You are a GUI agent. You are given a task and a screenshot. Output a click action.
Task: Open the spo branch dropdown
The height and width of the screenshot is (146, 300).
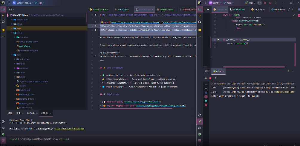tap(40, 3)
